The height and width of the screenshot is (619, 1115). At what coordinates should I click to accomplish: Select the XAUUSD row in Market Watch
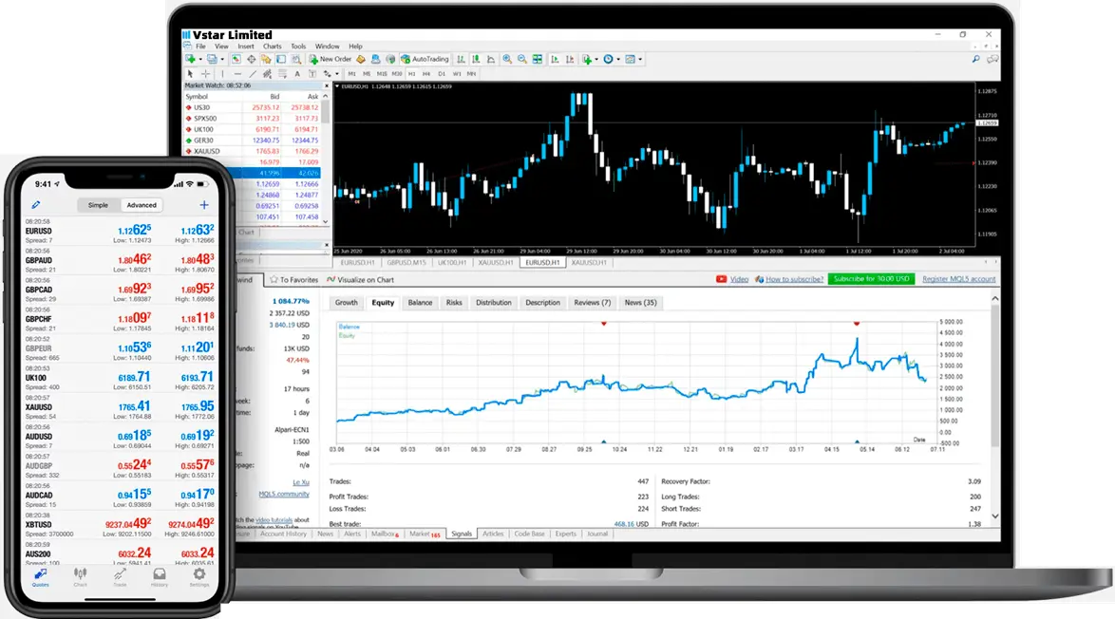point(253,151)
